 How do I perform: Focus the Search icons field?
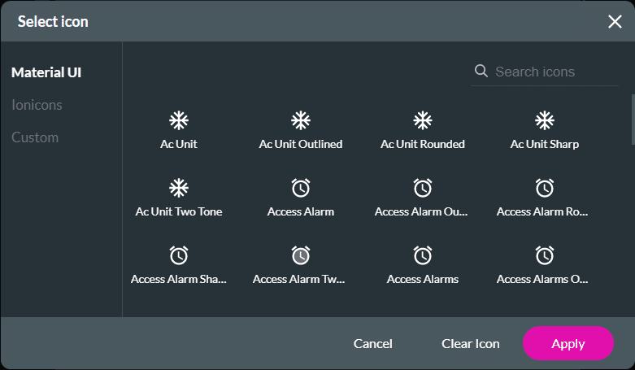click(x=544, y=72)
